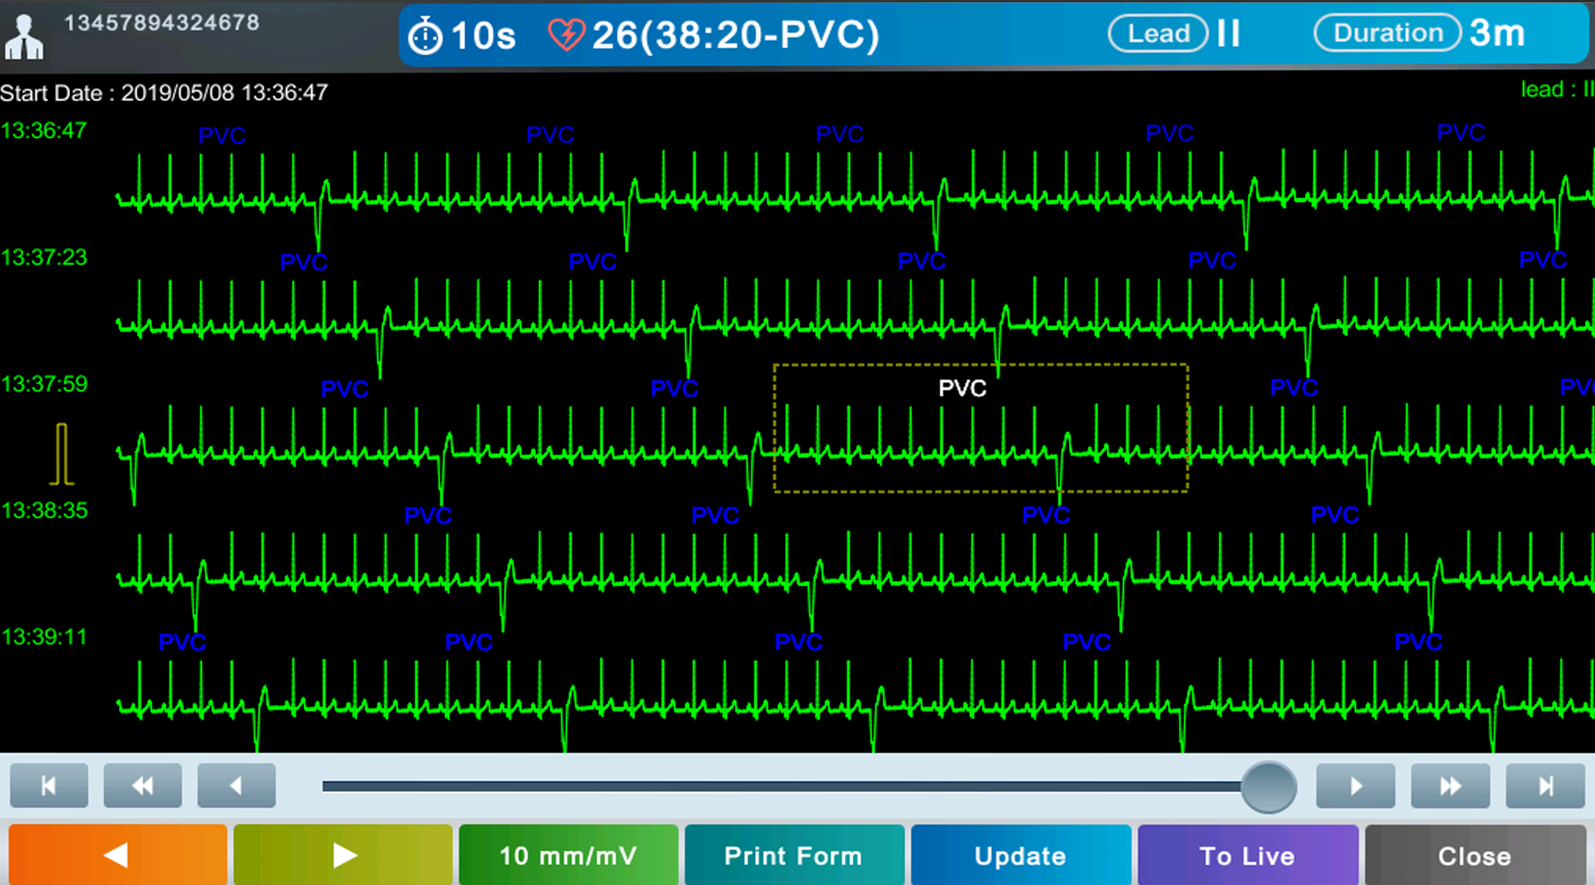Click the heart arrhythmia event icon

click(x=568, y=33)
